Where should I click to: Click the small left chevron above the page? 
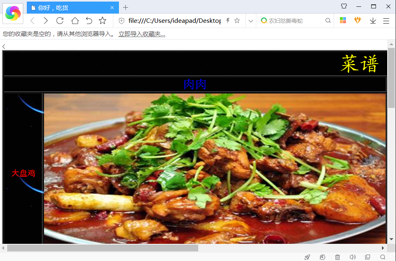[4, 46]
